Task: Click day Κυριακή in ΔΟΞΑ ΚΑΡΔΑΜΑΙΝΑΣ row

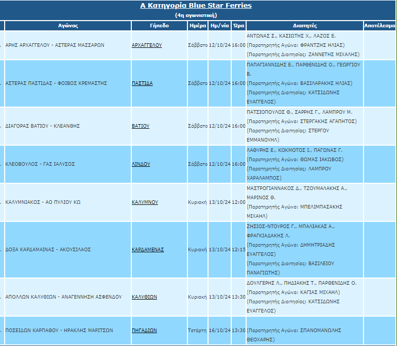Action: pyautogui.click(x=197, y=250)
